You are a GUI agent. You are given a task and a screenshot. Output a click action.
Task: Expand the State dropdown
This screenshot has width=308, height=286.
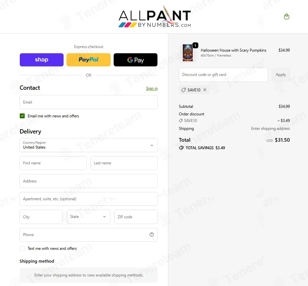click(88, 217)
